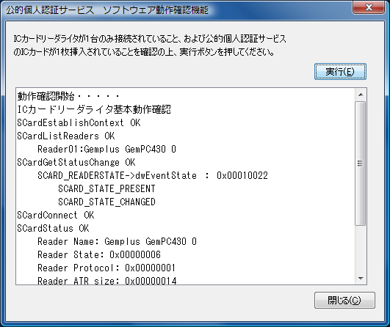The height and width of the screenshot is (327, 390).
Task: Click the Reader Name: Gemplus line
Action: point(117,241)
